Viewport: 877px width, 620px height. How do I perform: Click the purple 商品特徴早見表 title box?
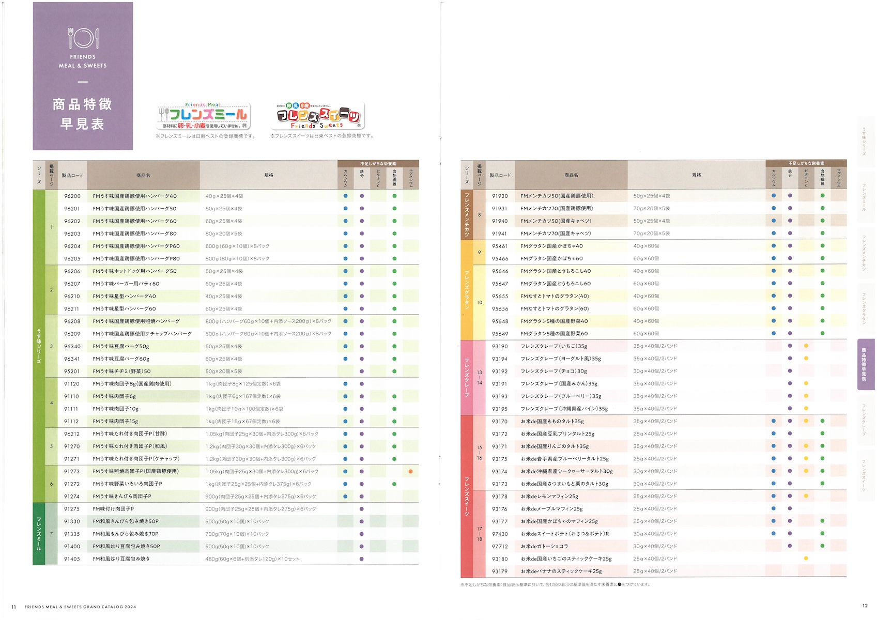(83, 76)
